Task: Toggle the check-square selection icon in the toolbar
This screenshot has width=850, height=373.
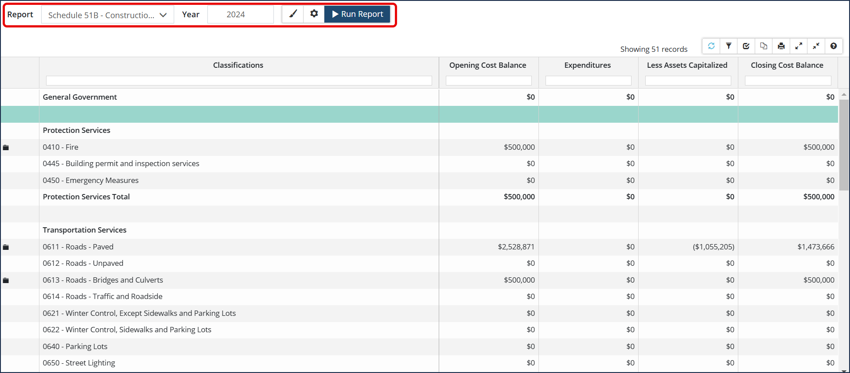Action: click(x=746, y=46)
